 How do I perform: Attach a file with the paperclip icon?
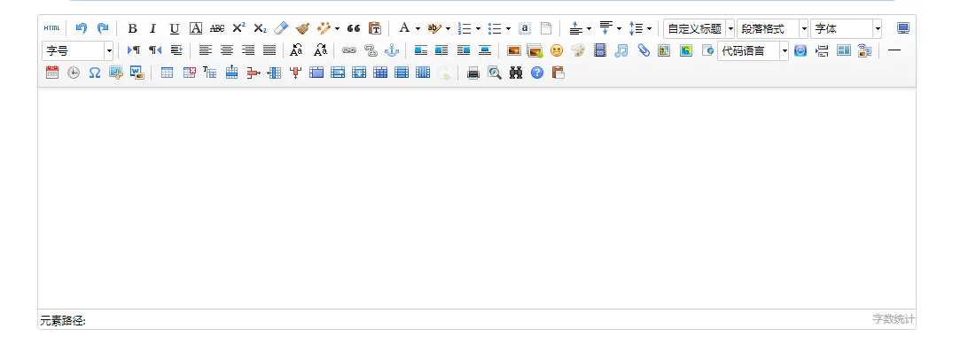click(x=643, y=51)
